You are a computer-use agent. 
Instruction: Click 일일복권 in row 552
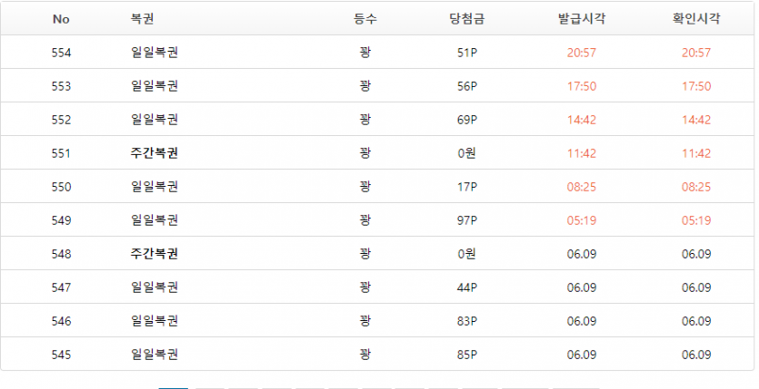click(x=155, y=120)
